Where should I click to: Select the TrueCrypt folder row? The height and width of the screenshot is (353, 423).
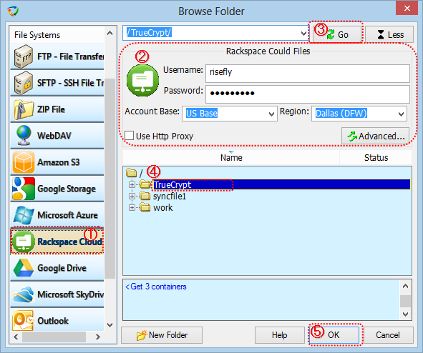281,184
